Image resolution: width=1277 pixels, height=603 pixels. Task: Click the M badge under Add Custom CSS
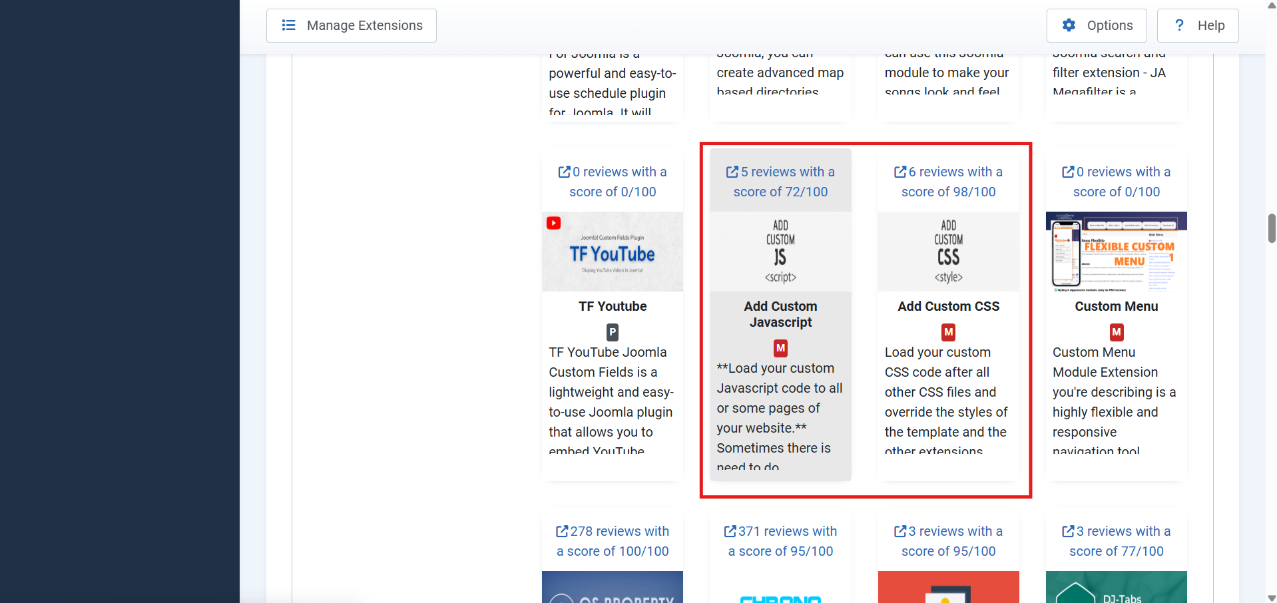[x=948, y=331]
